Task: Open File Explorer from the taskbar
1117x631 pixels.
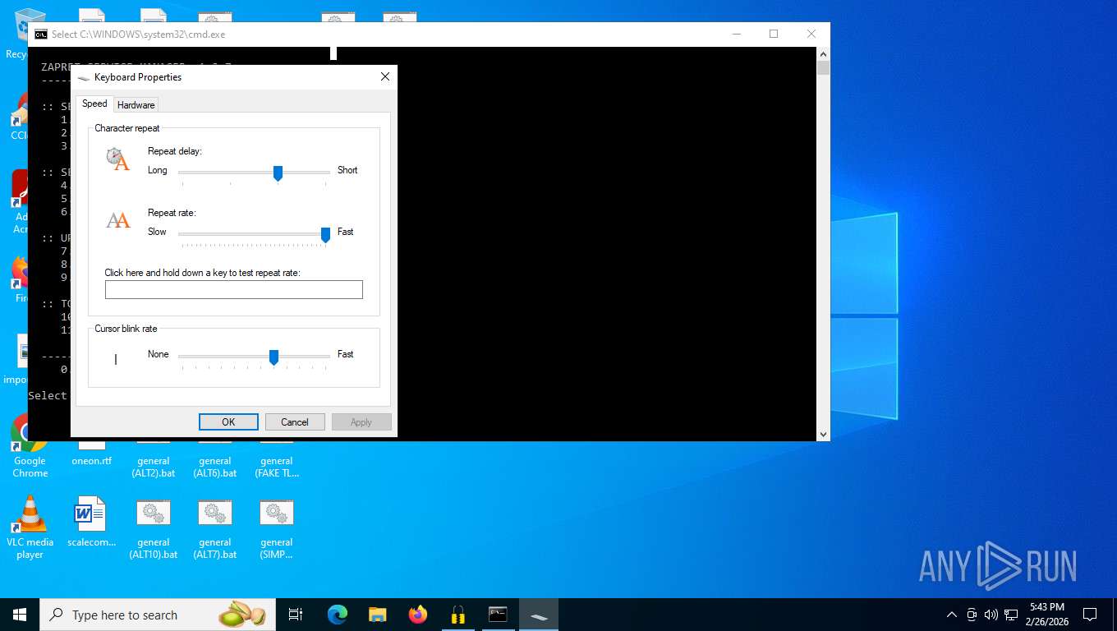Action: tap(378, 615)
